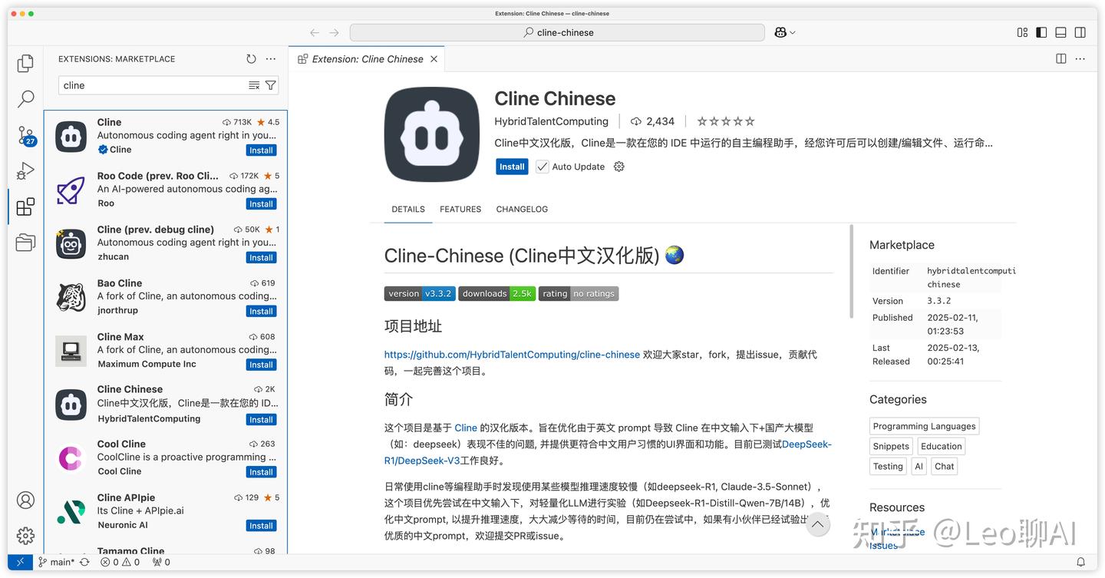Image resolution: width=1105 pixels, height=578 pixels.
Task: Click the notifications bell in status bar
Action: click(x=1081, y=562)
